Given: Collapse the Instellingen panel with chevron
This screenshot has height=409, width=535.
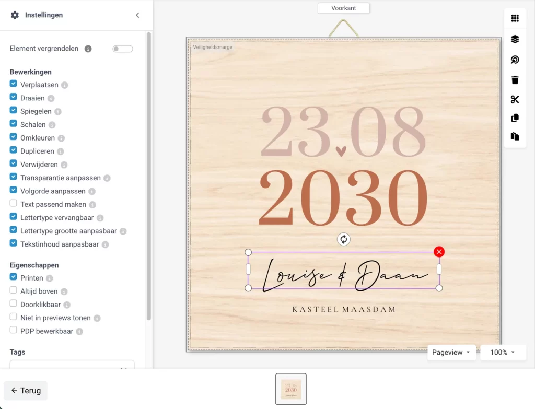Looking at the screenshot, I should point(137,15).
